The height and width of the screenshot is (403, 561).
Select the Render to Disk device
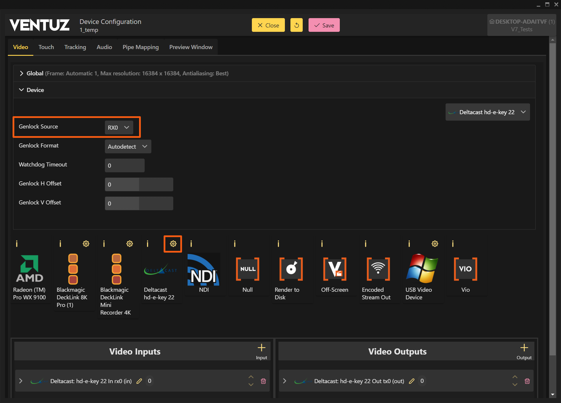(x=291, y=269)
